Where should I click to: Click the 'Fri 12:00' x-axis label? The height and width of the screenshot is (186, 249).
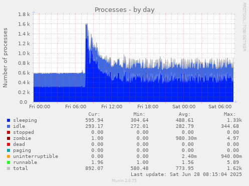pyautogui.click(x=112, y=107)
